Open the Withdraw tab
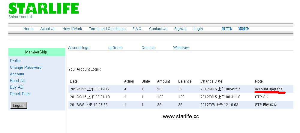Viewport: 300px width, 133px height. 181,48
